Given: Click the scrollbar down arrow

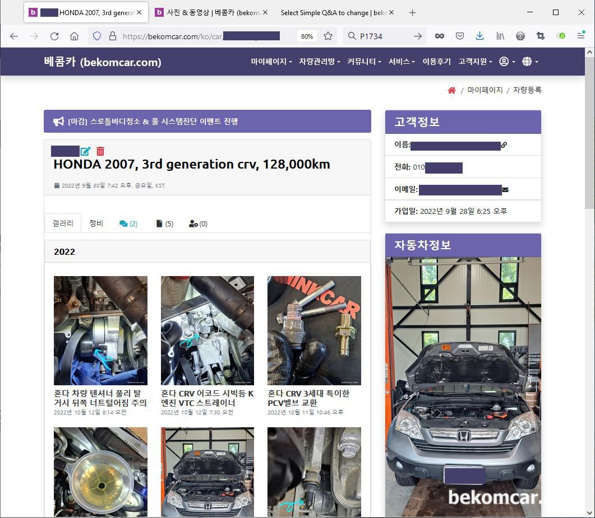Looking at the screenshot, I should (x=589, y=513).
